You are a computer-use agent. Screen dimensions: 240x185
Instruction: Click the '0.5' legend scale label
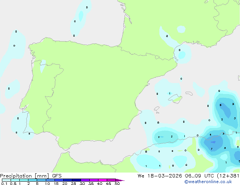(x=13, y=183)
